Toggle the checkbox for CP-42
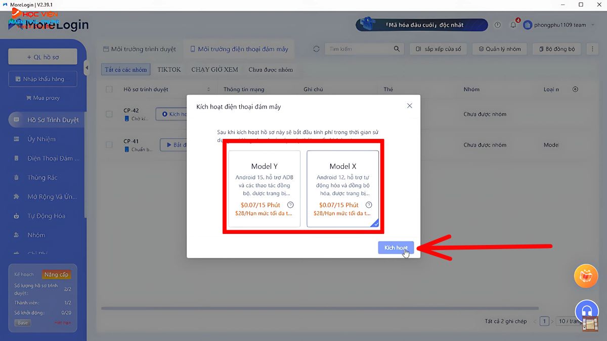This screenshot has height=341, width=607. pos(109,114)
